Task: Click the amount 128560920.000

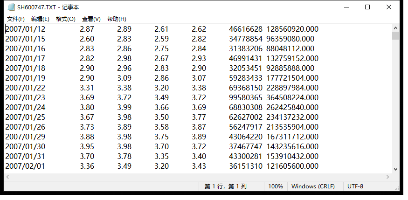Action: point(292,29)
